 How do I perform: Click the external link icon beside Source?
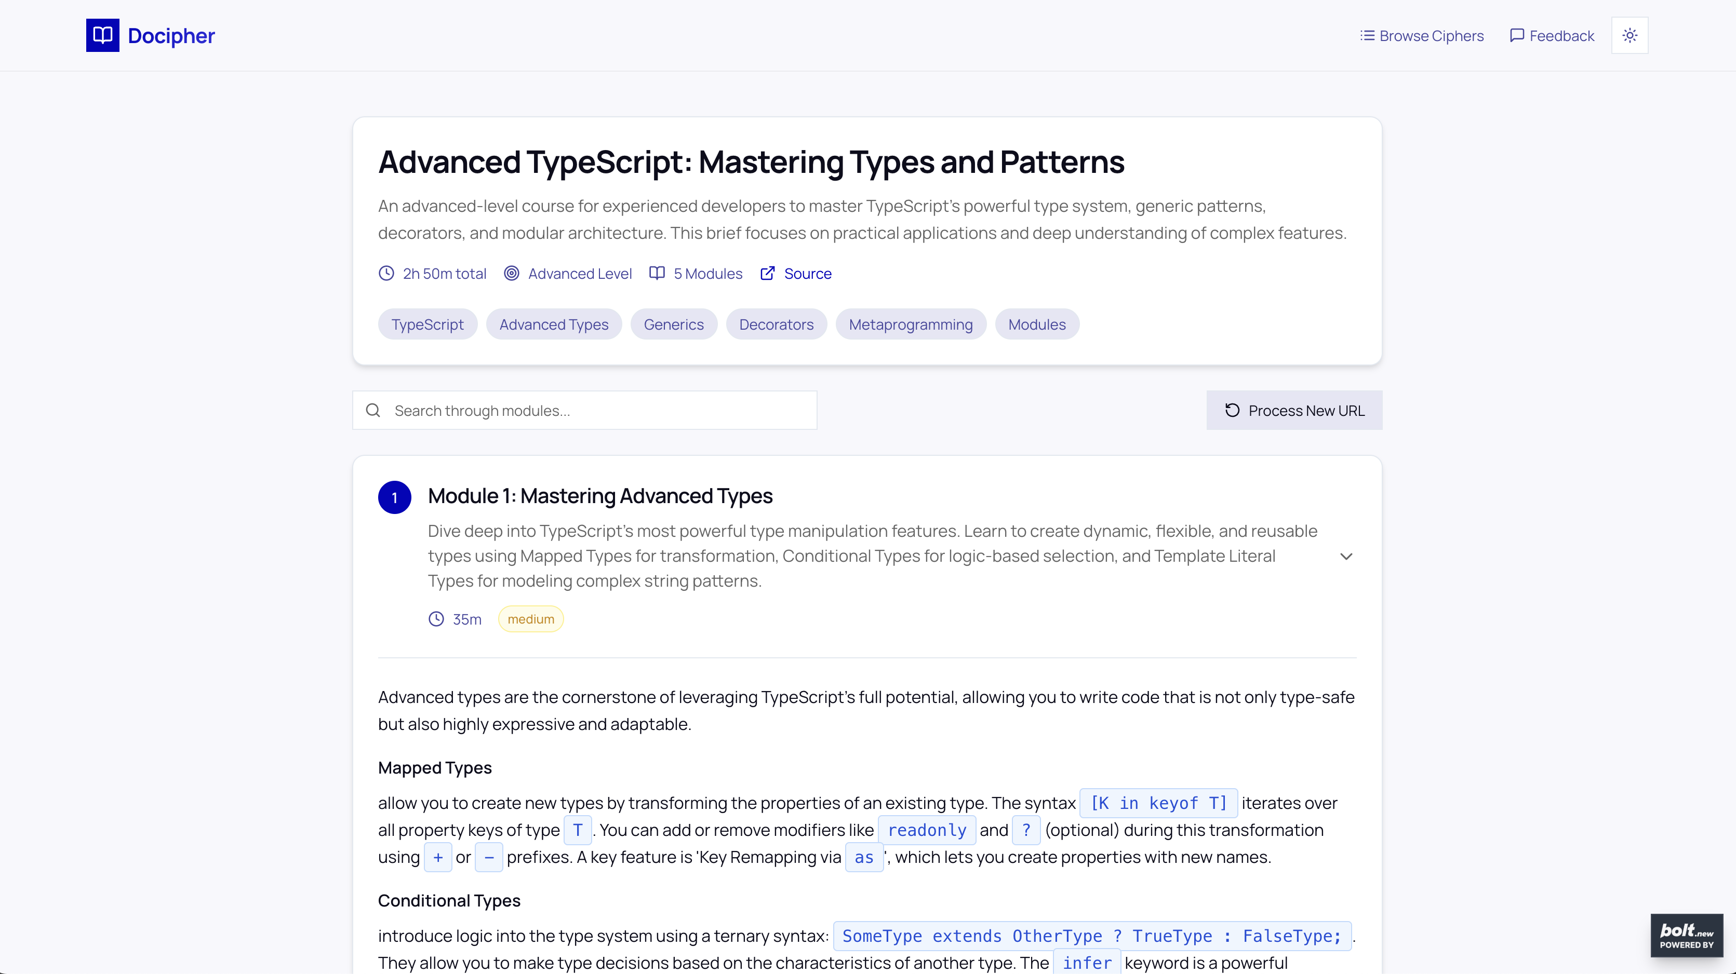pyautogui.click(x=768, y=274)
